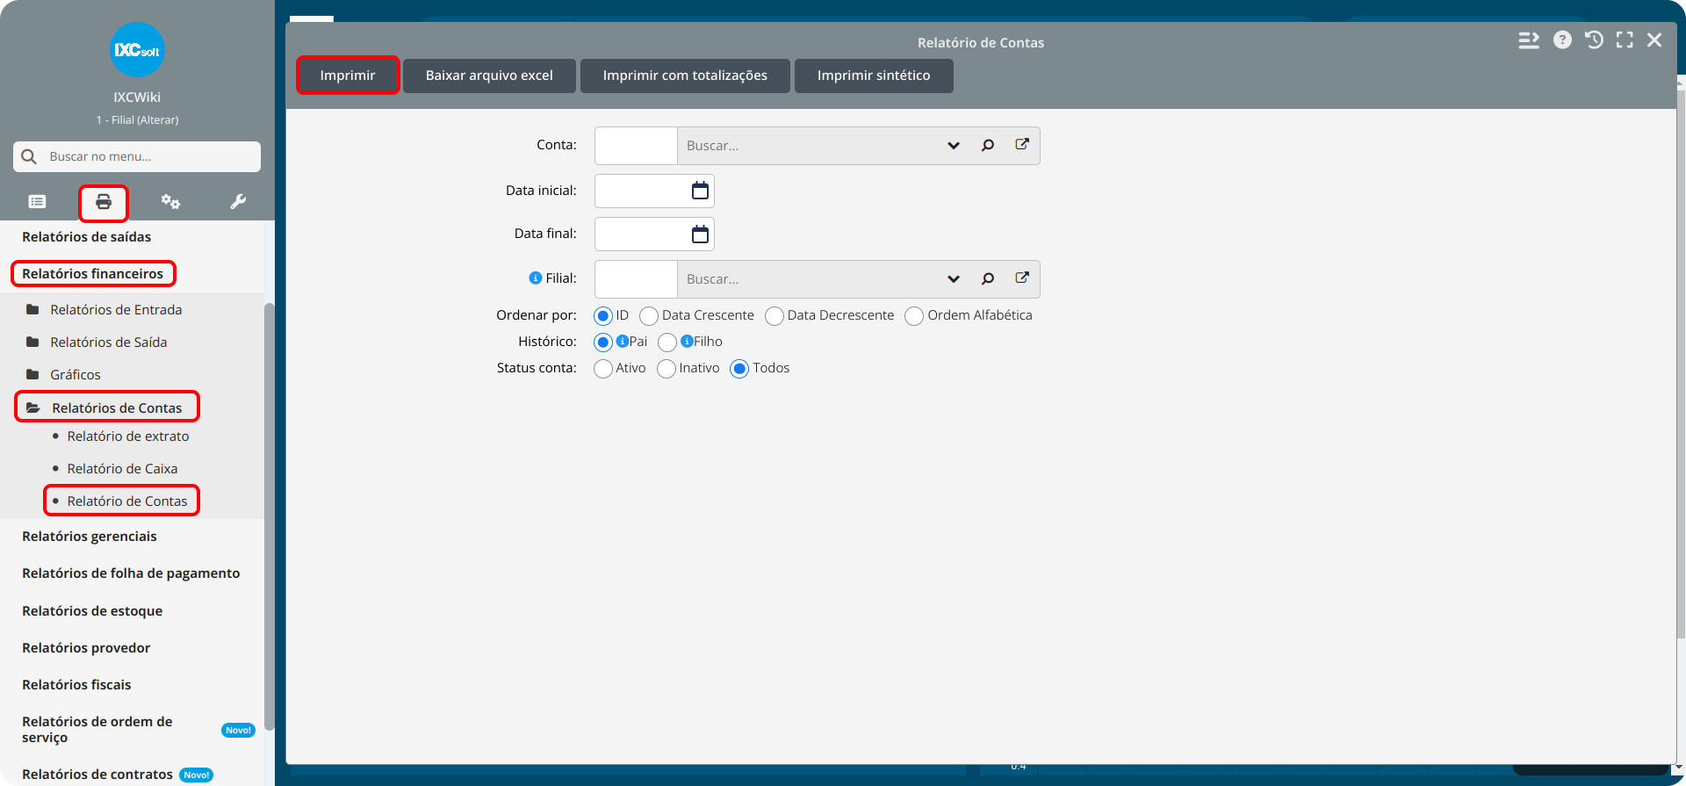Click Baixar arquivo excel button
1686x786 pixels.
point(489,76)
